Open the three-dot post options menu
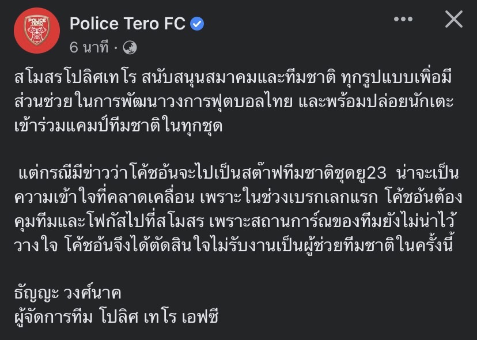Image resolution: width=477 pixels, height=340 pixels. (403, 19)
